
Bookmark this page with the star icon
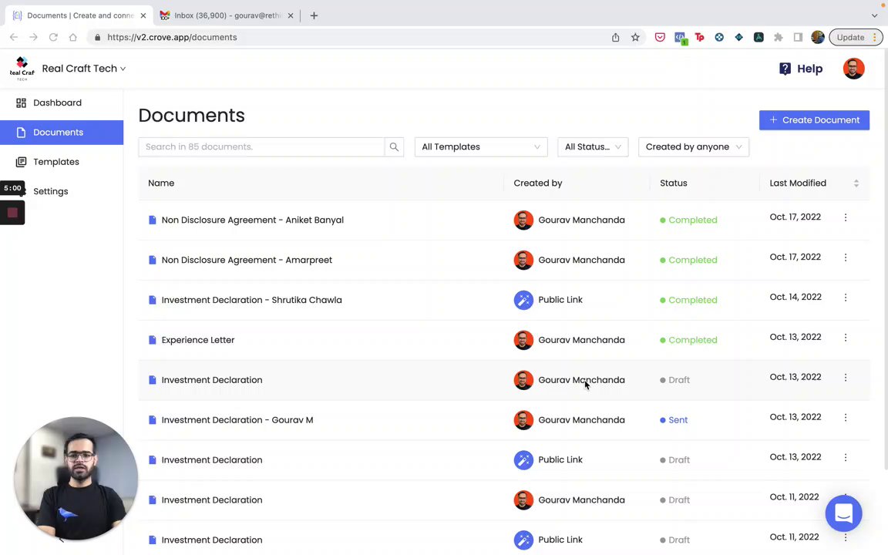coord(635,37)
